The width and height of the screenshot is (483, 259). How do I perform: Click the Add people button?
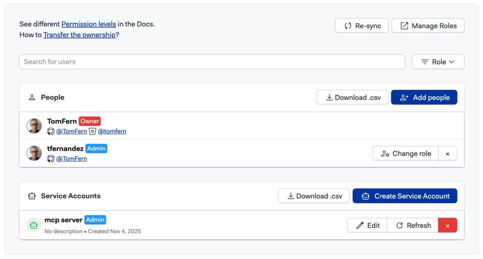[424, 98]
